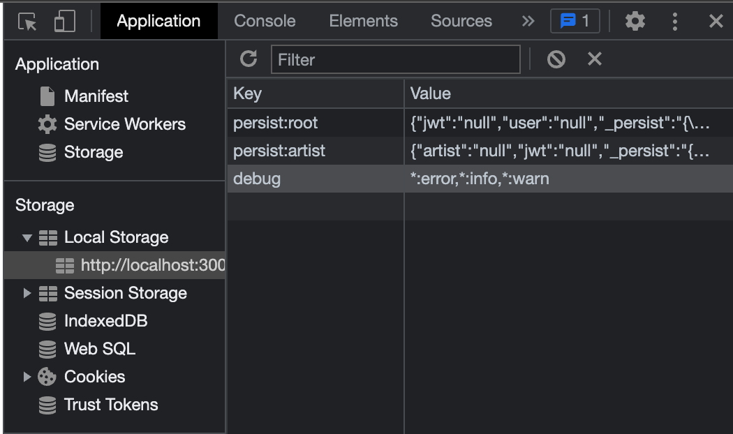Click the persist:artist value starting with artist
Viewport: 733px width, 434px height.
pyautogui.click(x=568, y=151)
